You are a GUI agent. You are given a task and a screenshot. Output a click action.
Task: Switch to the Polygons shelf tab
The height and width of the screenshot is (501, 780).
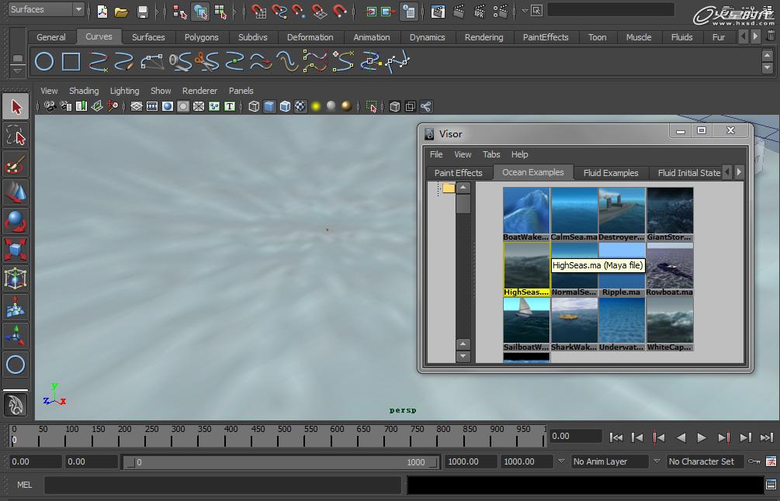pos(201,37)
